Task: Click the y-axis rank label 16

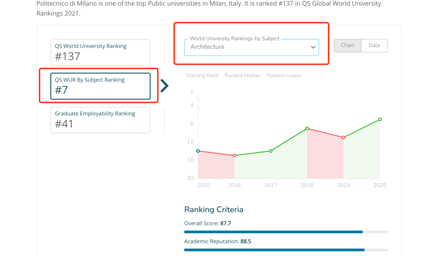Action: click(190, 160)
